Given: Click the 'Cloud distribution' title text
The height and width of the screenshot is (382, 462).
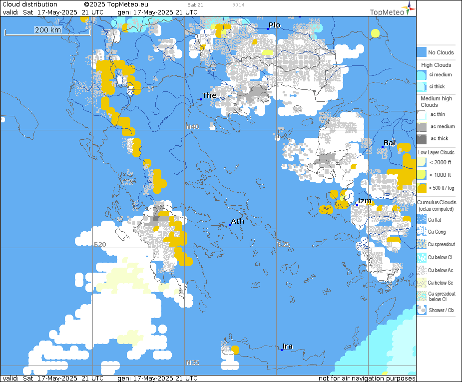Looking at the screenshot, I should pyautogui.click(x=30, y=4).
